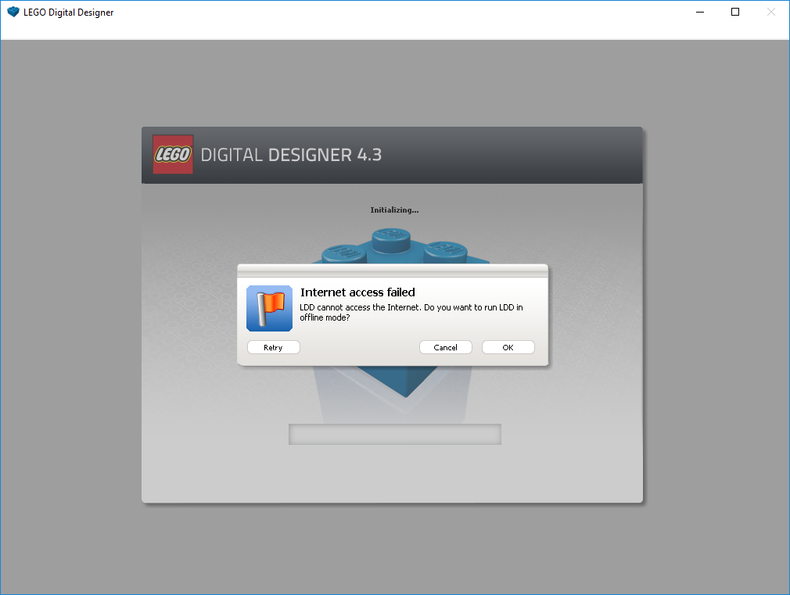Image resolution: width=790 pixels, height=595 pixels.
Task: Click the empty loading progress bar
Action: pos(394,434)
